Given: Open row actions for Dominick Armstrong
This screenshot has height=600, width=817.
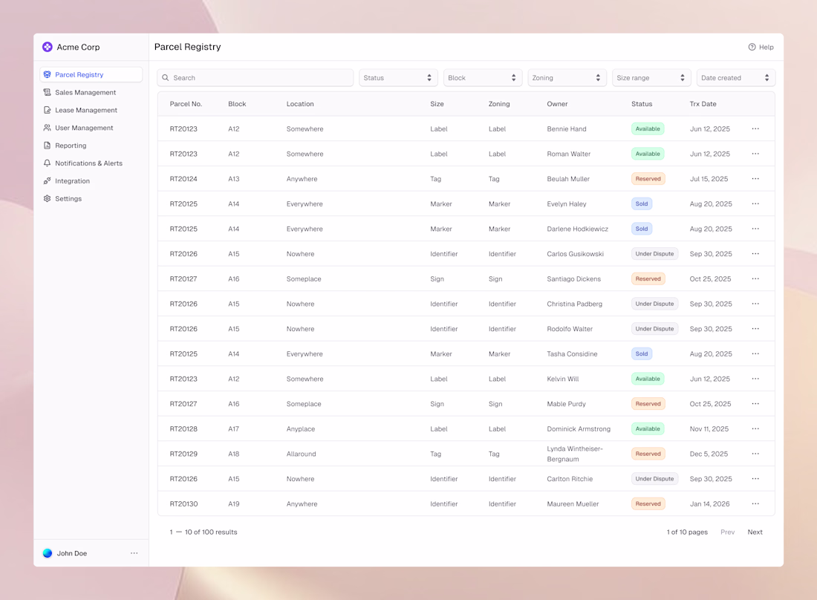Looking at the screenshot, I should coord(755,428).
